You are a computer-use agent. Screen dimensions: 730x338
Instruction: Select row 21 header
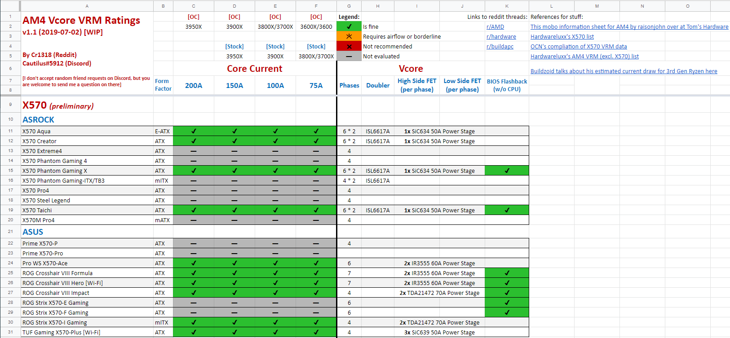click(x=10, y=232)
